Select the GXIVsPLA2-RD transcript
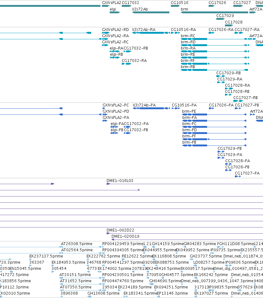The height and width of the screenshot is (298, 263). pos(106,33)
